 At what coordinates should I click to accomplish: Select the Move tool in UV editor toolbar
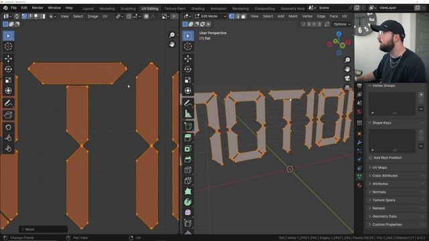[x=8, y=58]
